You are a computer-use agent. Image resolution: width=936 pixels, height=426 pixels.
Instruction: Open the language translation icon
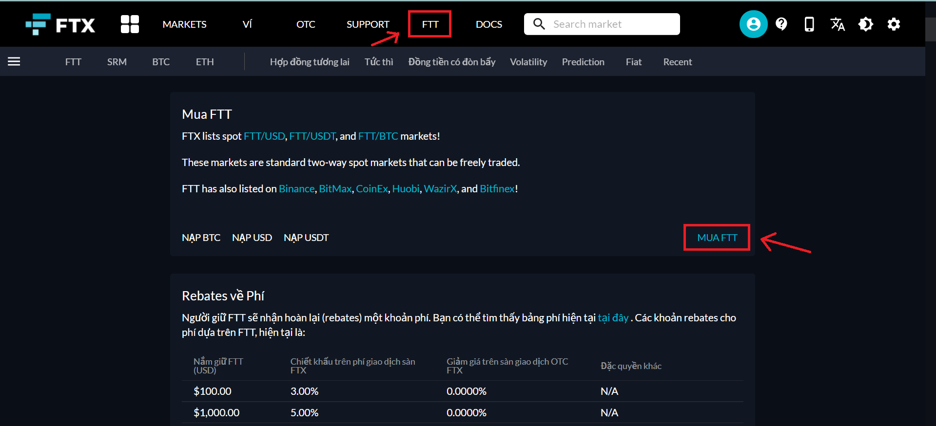(838, 24)
